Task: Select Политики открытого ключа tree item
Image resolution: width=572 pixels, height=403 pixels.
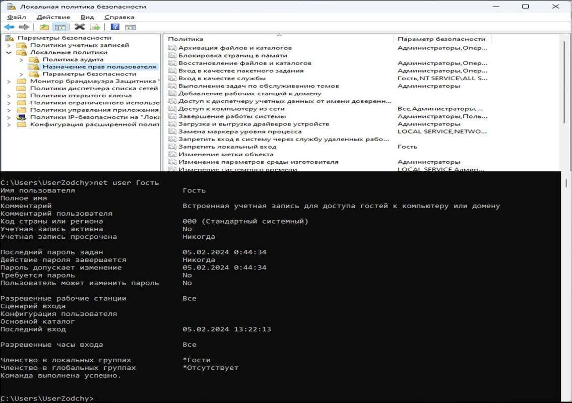Action: tap(81, 96)
